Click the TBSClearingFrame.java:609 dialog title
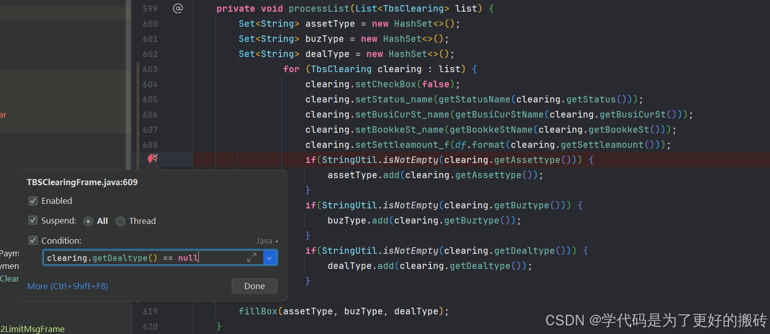The image size is (770, 334). [82, 182]
